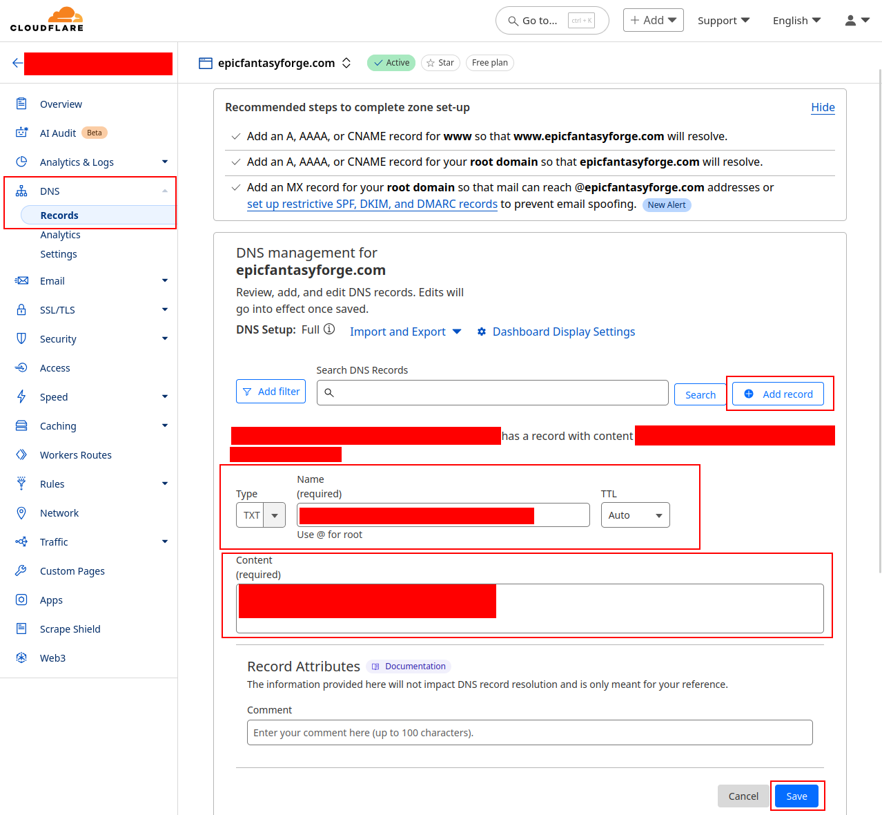Screen dimensions: 882x815
Task: Click the Security shield icon
Action: 21,338
